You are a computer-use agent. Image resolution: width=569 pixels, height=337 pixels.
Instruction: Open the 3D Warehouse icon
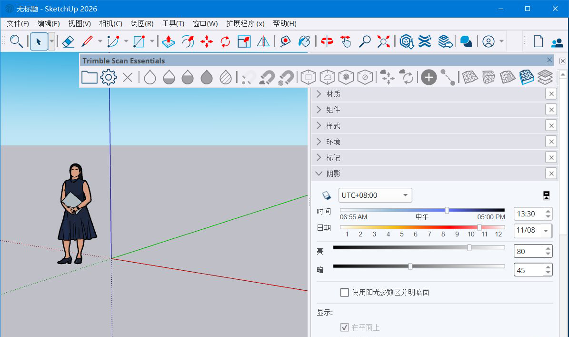point(406,41)
